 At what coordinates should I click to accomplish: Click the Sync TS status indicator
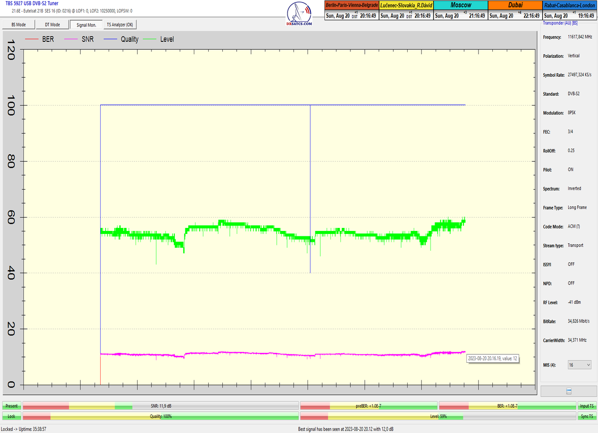point(587,416)
